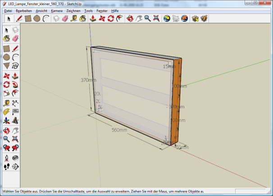Image resolution: width=273 pixels, height=196 pixels.
Task: Open the Tools menu
Action: coord(88,11)
